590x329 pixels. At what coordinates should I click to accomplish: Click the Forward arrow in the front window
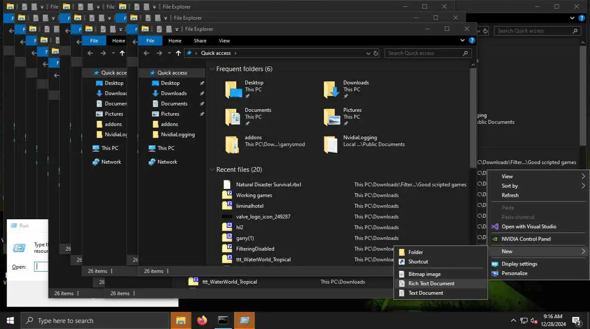(159, 53)
